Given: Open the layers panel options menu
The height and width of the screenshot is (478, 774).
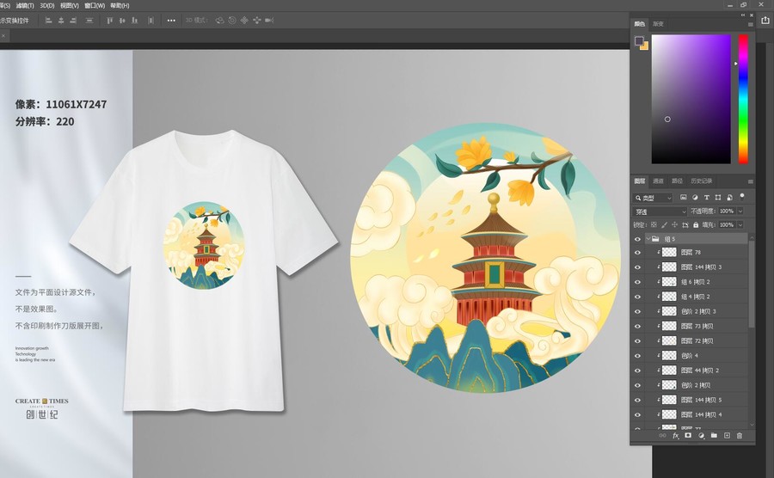Looking at the screenshot, I should (750, 181).
